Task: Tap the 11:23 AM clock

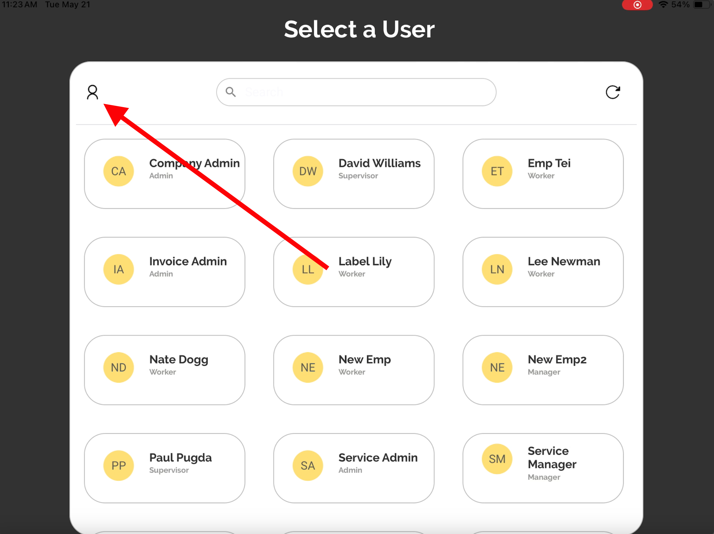Action: pyautogui.click(x=19, y=5)
